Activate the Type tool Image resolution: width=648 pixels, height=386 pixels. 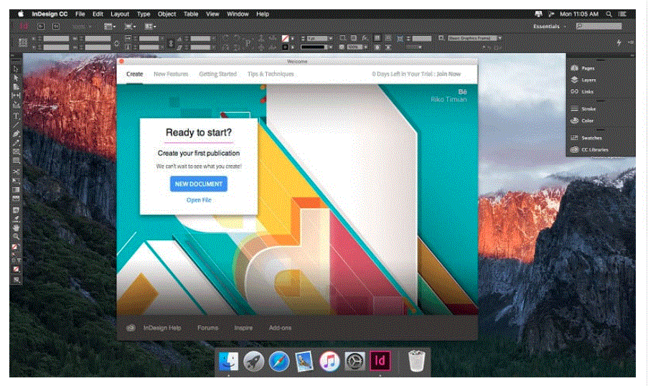point(16,116)
